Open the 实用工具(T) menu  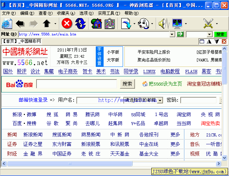(109, 13)
